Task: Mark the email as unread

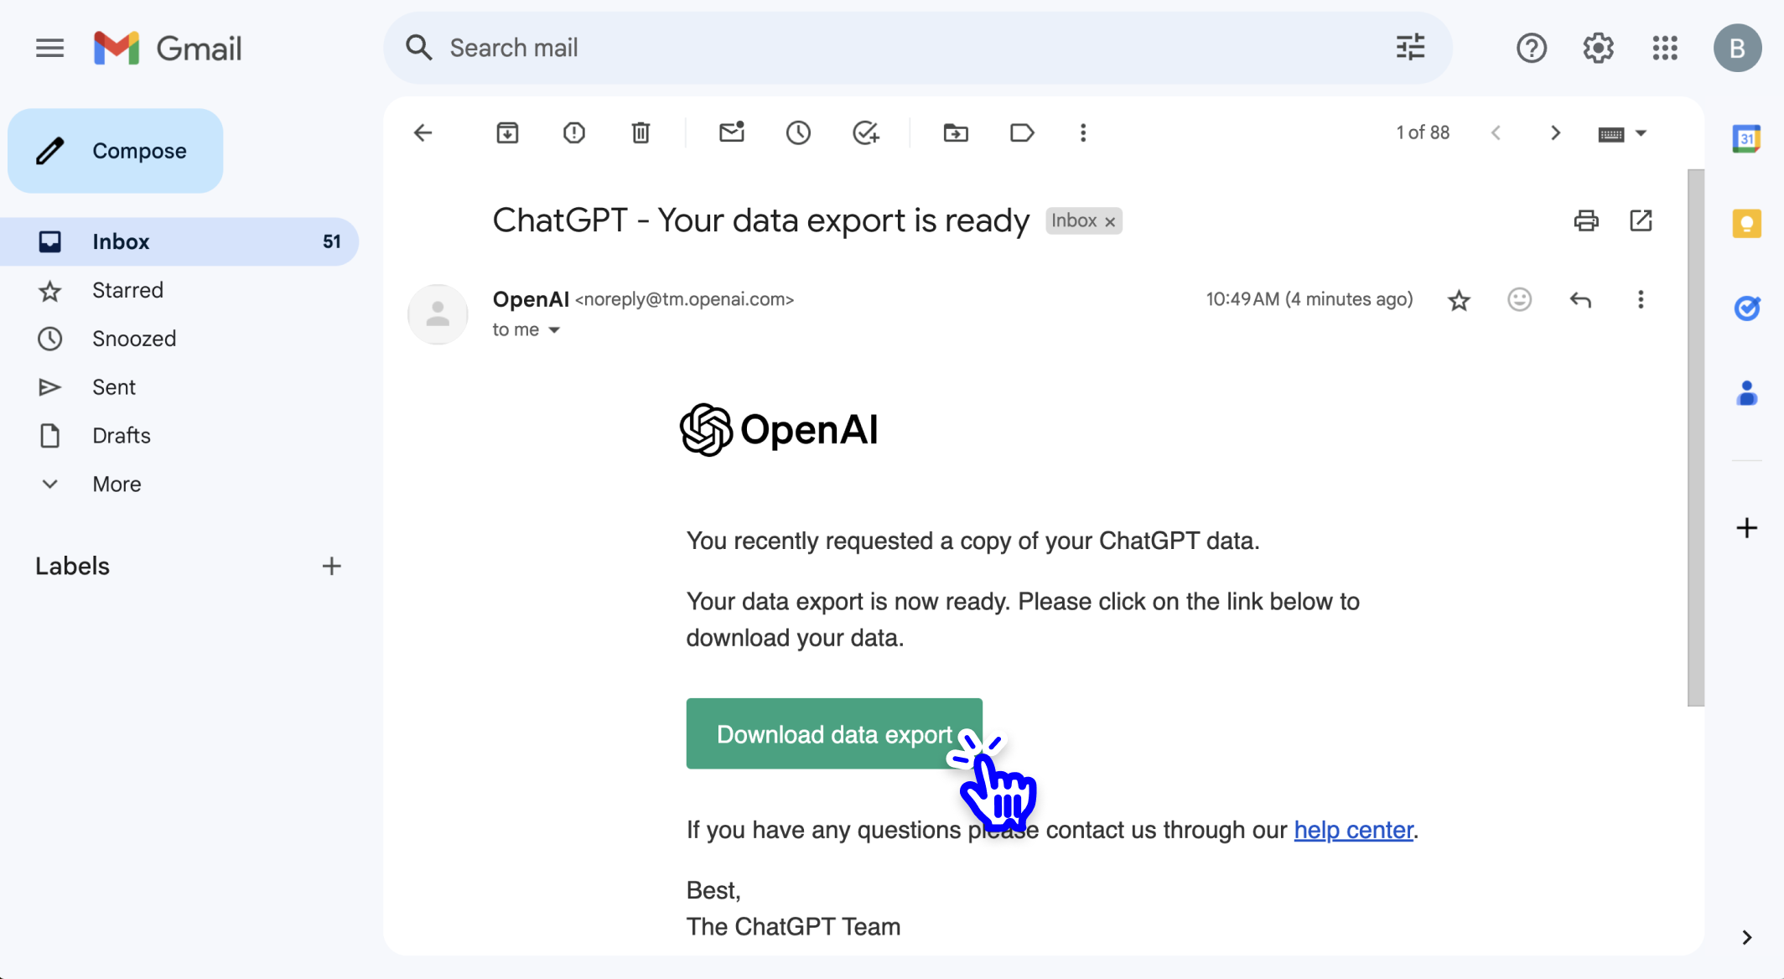Action: tap(732, 132)
